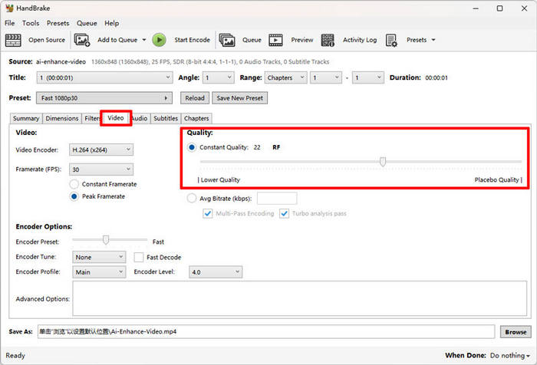Click the Avg Bitrate input field
This screenshot has height=365, width=537.
277,199
